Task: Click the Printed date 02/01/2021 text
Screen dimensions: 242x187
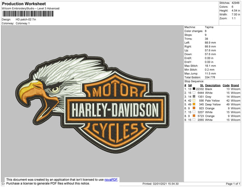Action: click(161, 184)
